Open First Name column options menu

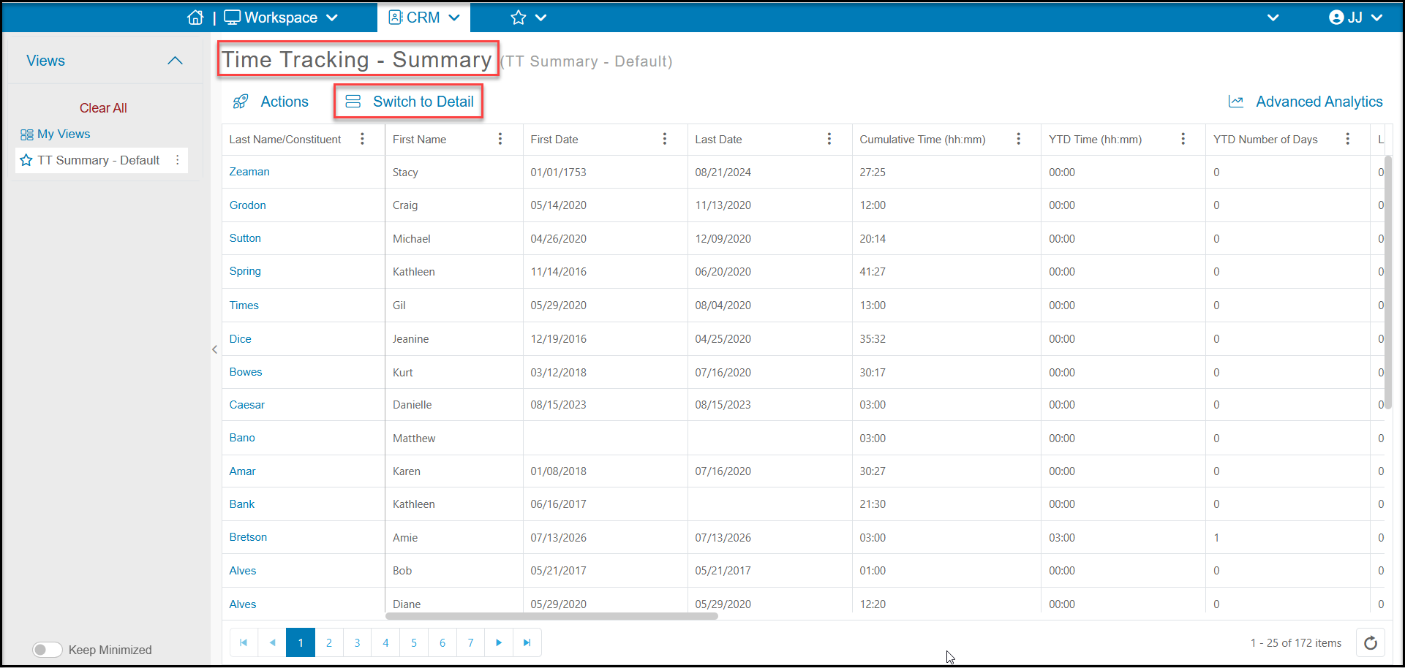[500, 139]
